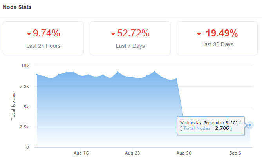Select the 52.72% change value
Image resolution: width=262 pixels, height=164 pixels.
point(133,33)
